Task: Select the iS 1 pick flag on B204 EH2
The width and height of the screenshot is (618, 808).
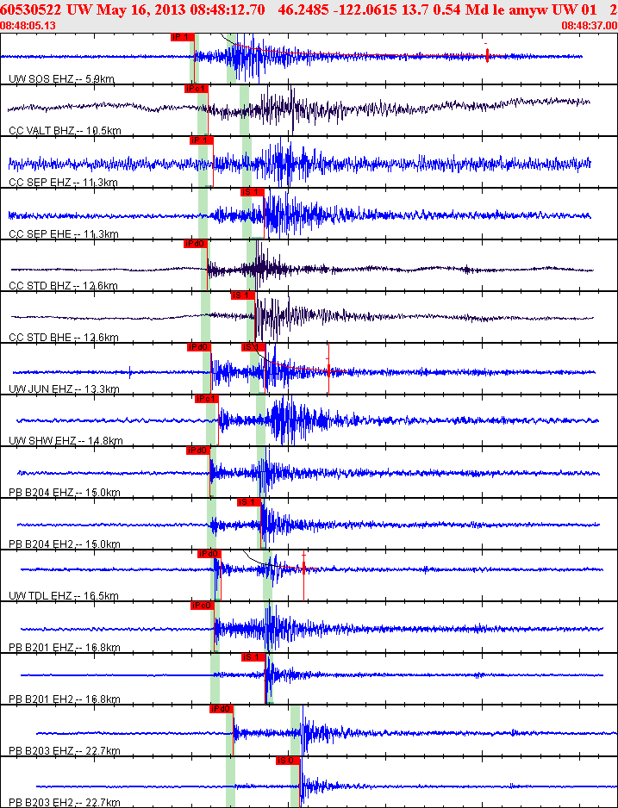Action: (249, 502)
